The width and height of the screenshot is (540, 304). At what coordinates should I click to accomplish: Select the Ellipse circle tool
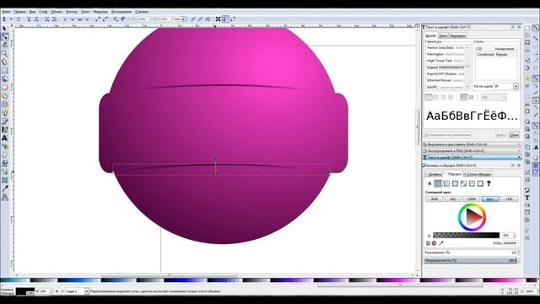4,88
